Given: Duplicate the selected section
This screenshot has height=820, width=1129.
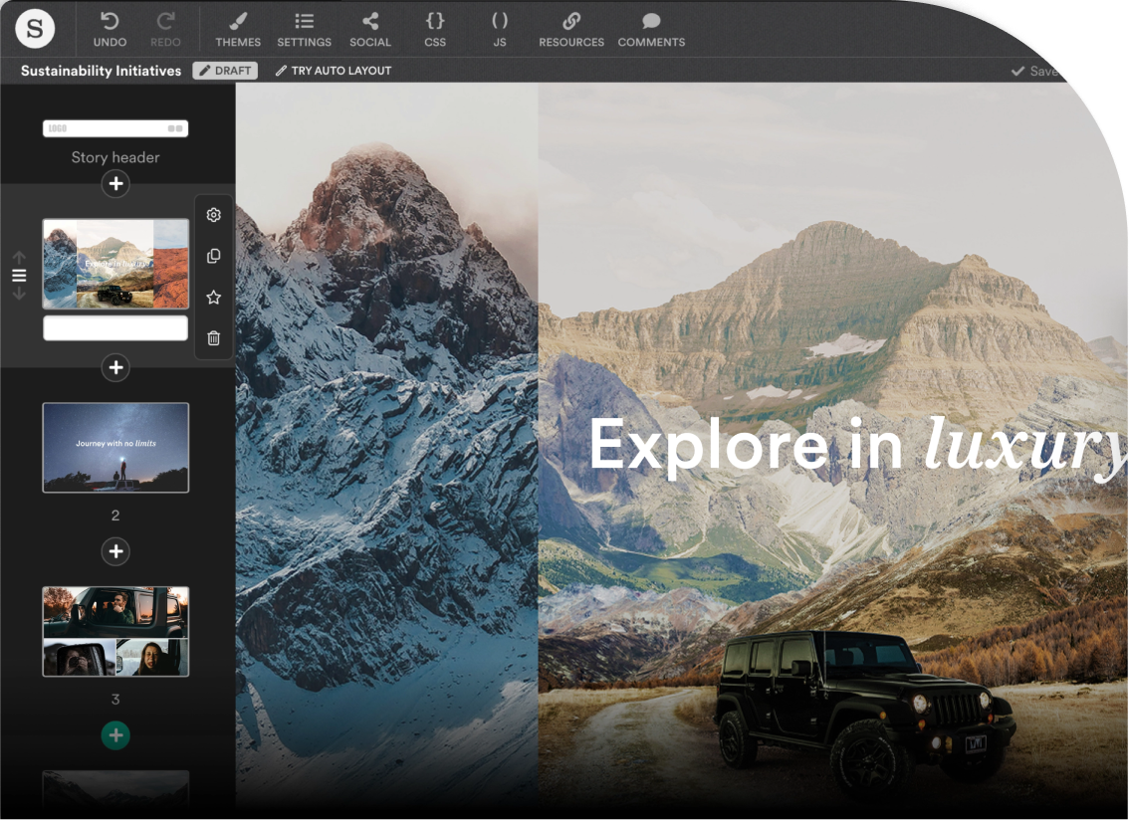Looking at the screenshot, I should point(212,255).
